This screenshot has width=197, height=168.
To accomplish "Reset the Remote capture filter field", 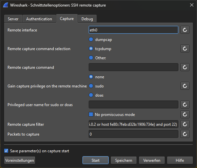I will click(185, 124).
